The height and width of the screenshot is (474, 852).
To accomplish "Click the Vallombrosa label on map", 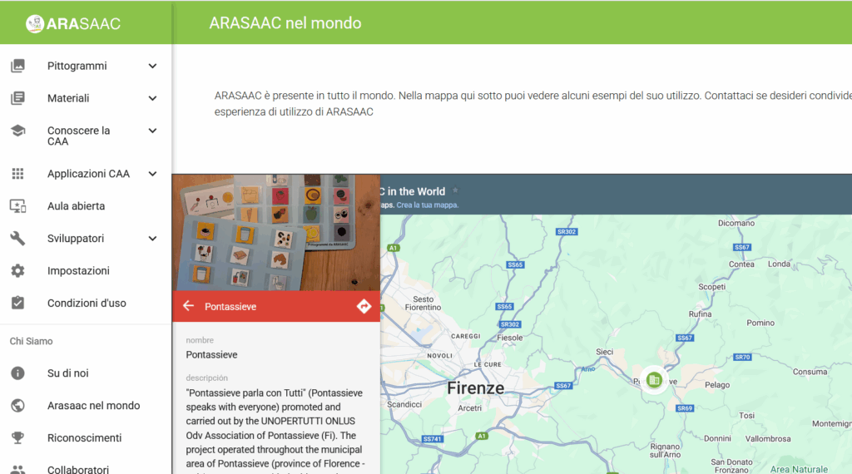I will (x=768, y=438).
